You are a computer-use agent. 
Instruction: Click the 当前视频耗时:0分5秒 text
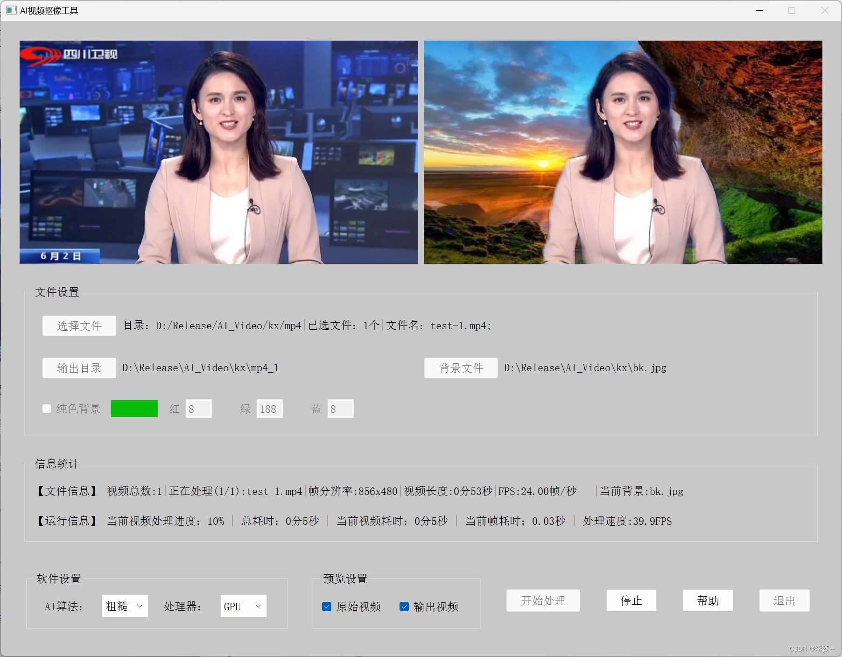coord(392,521)
